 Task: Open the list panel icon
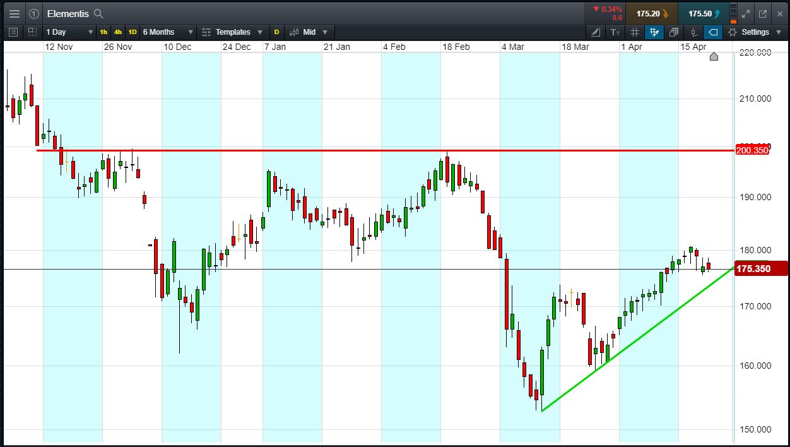tap(13, 32)
